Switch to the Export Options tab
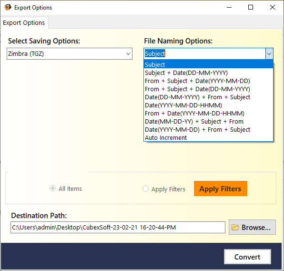 coord(24,23)
